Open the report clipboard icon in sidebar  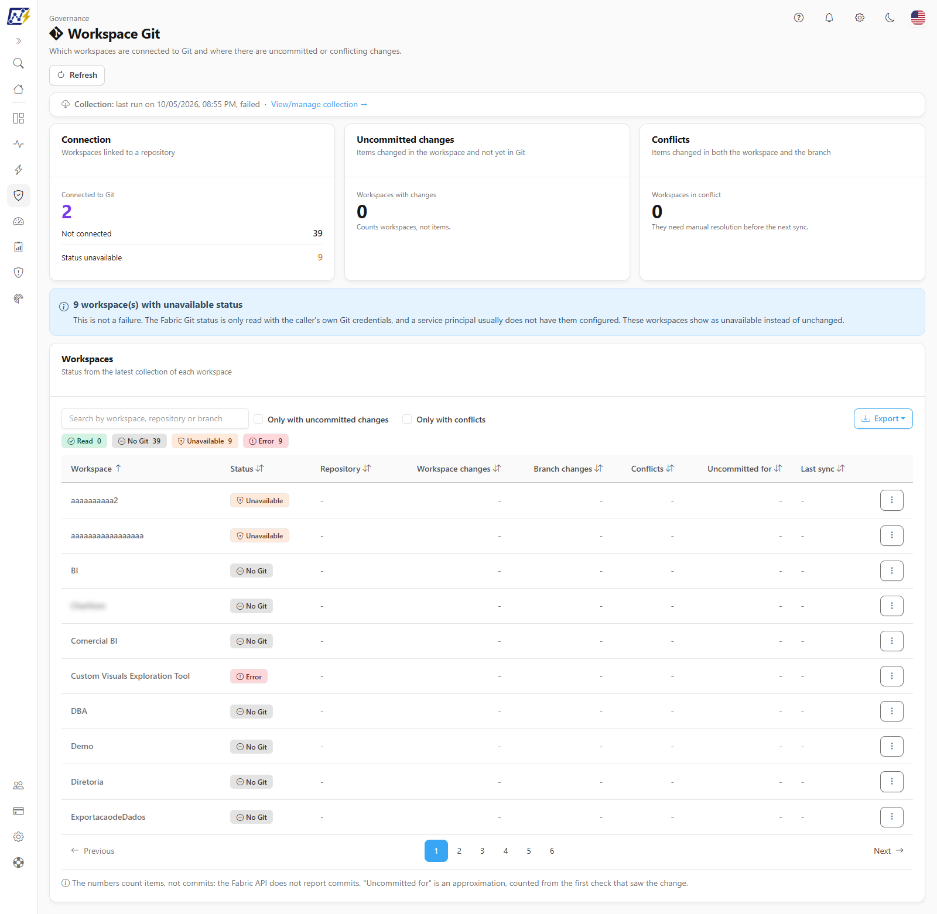19,247
